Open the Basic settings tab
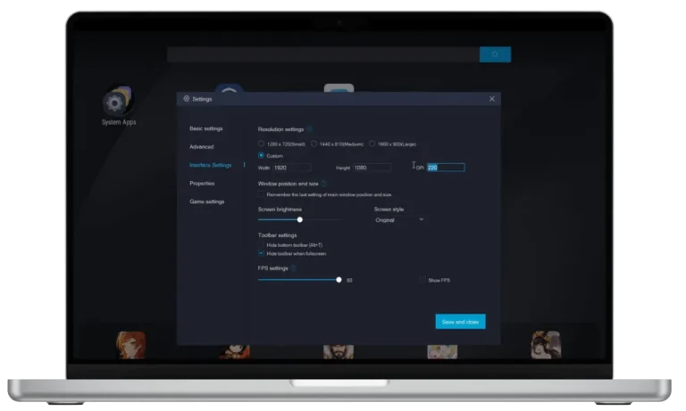 coord(206,128)
